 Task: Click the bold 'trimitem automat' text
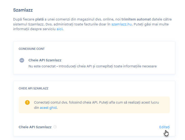tap(136, 19)
